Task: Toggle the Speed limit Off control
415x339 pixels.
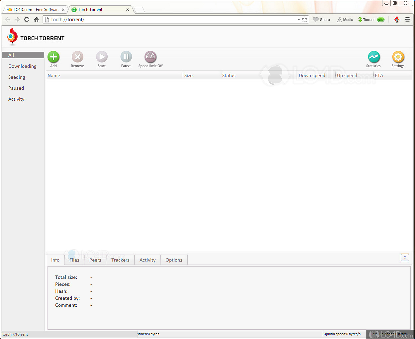Action: [x=150, y=57]
